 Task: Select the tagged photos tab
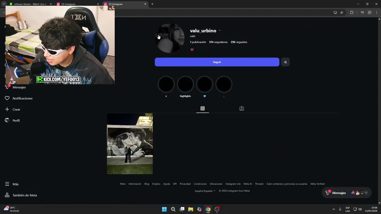tap(242, 108)
